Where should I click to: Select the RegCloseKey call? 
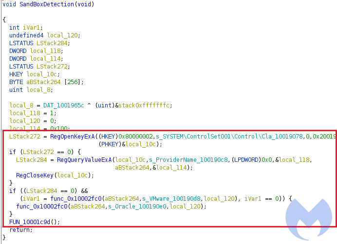click(x=35, y=175)
